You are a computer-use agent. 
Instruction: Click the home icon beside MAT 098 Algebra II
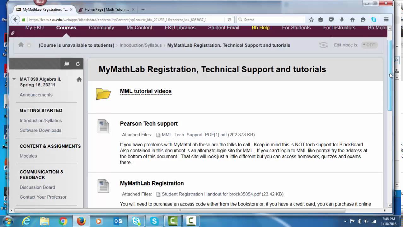pyautogui.click(x=79, y=79)
